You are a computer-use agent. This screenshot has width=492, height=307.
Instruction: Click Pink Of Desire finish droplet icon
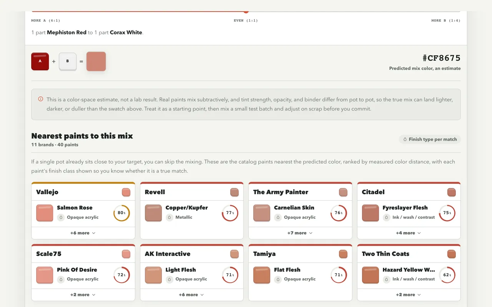coord(61,279)
